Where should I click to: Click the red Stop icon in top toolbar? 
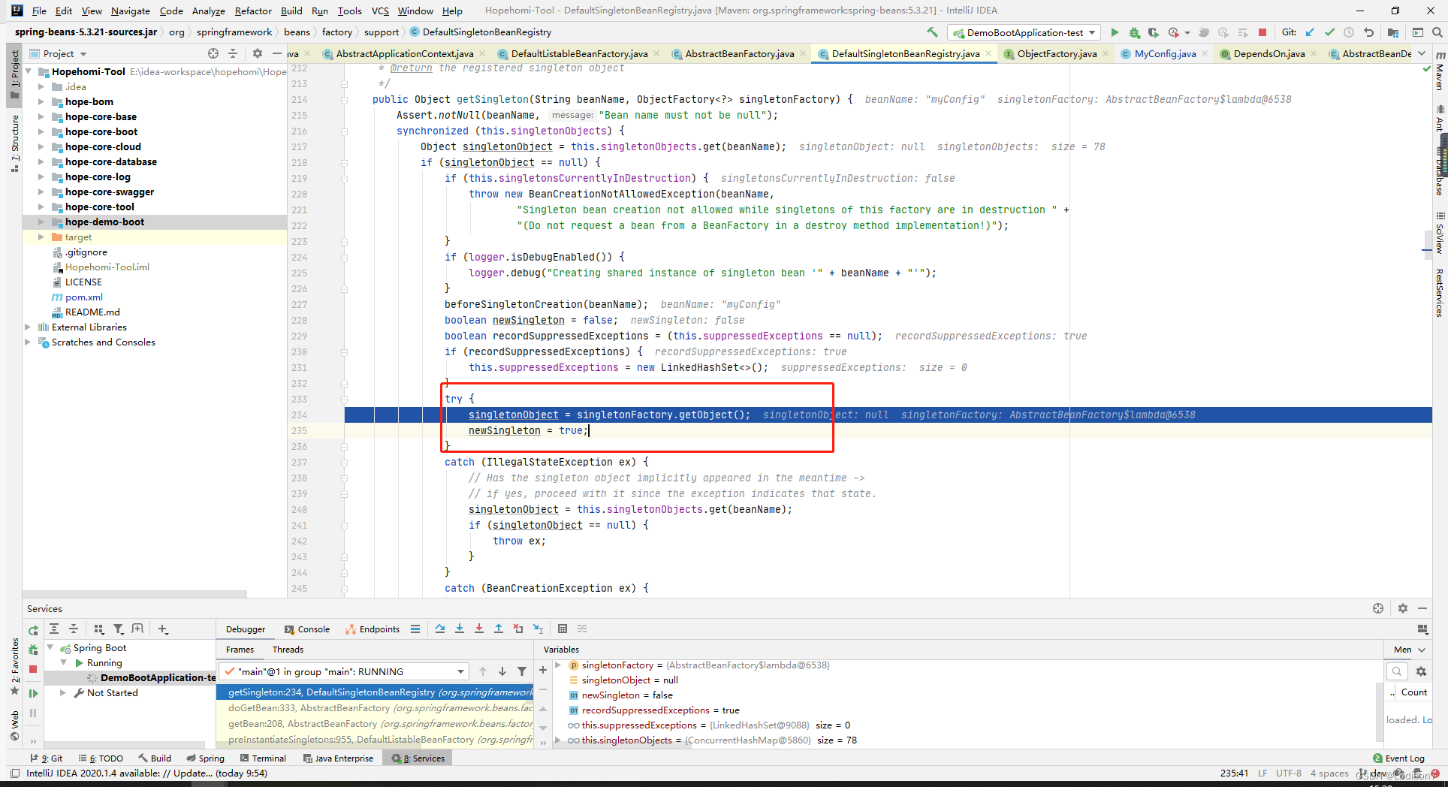pos(1262,32)
